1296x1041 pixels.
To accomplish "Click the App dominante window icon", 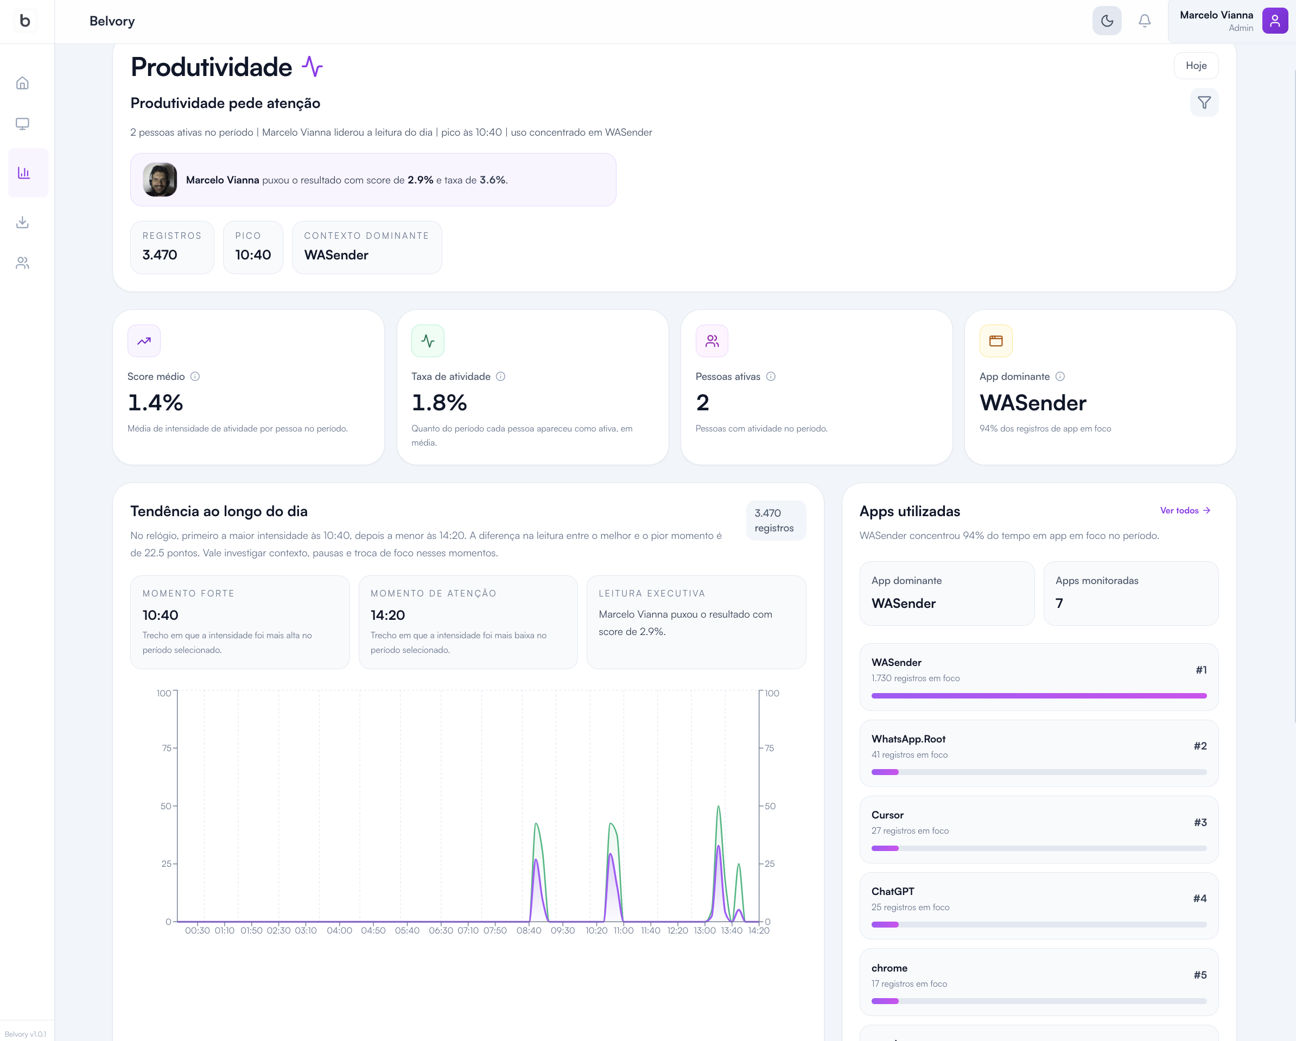I will (995, 341).
